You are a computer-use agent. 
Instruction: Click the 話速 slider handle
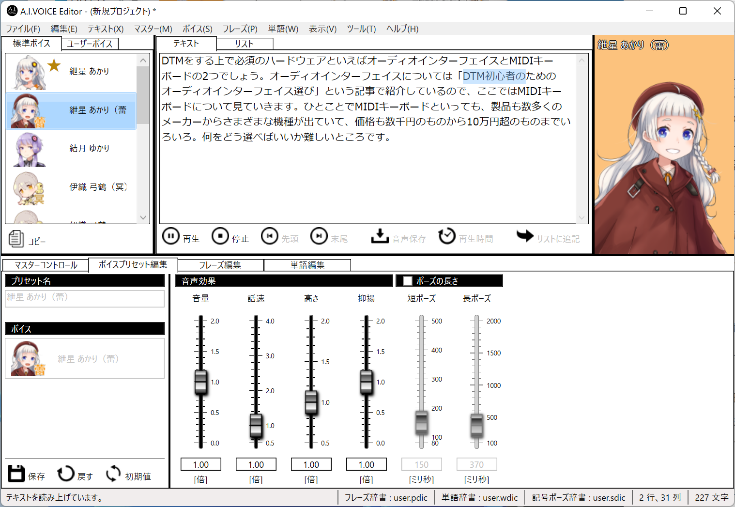[256, 426]
